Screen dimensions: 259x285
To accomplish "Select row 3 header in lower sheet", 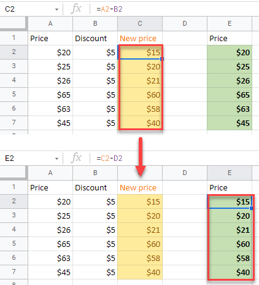I will [x=14, y=216].
